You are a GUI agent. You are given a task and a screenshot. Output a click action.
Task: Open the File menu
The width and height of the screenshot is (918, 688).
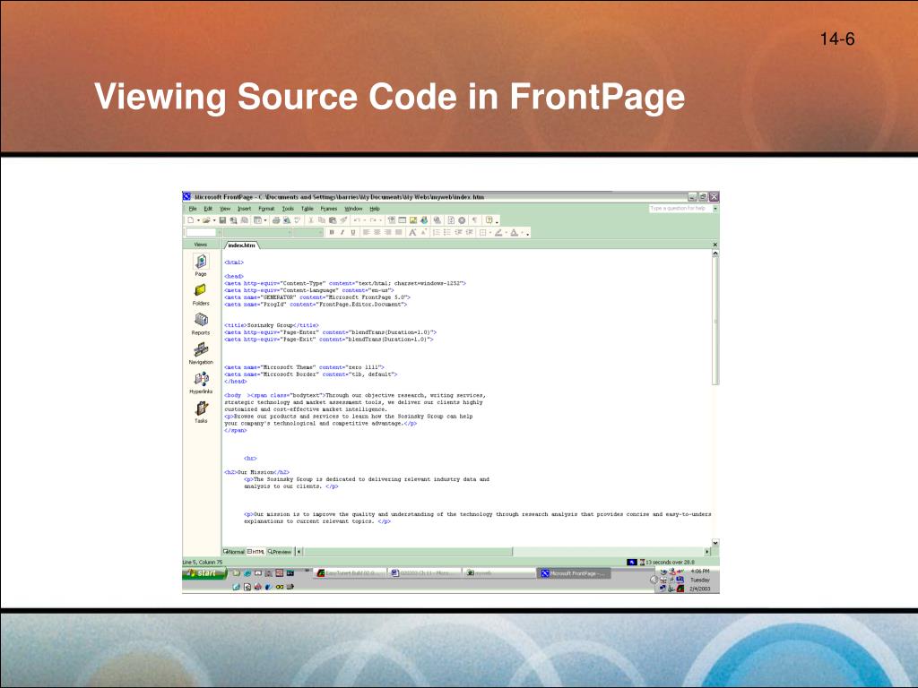click(193, 209)
